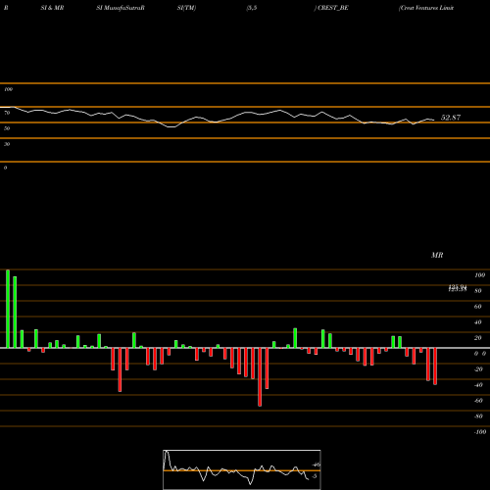Click the MR axis label 60

tap(477, 307)
